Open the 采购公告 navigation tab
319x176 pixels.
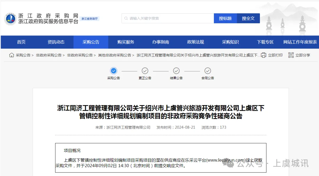coord(91,42)
